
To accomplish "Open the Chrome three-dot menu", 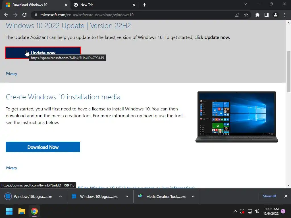I will click(285, 15).
